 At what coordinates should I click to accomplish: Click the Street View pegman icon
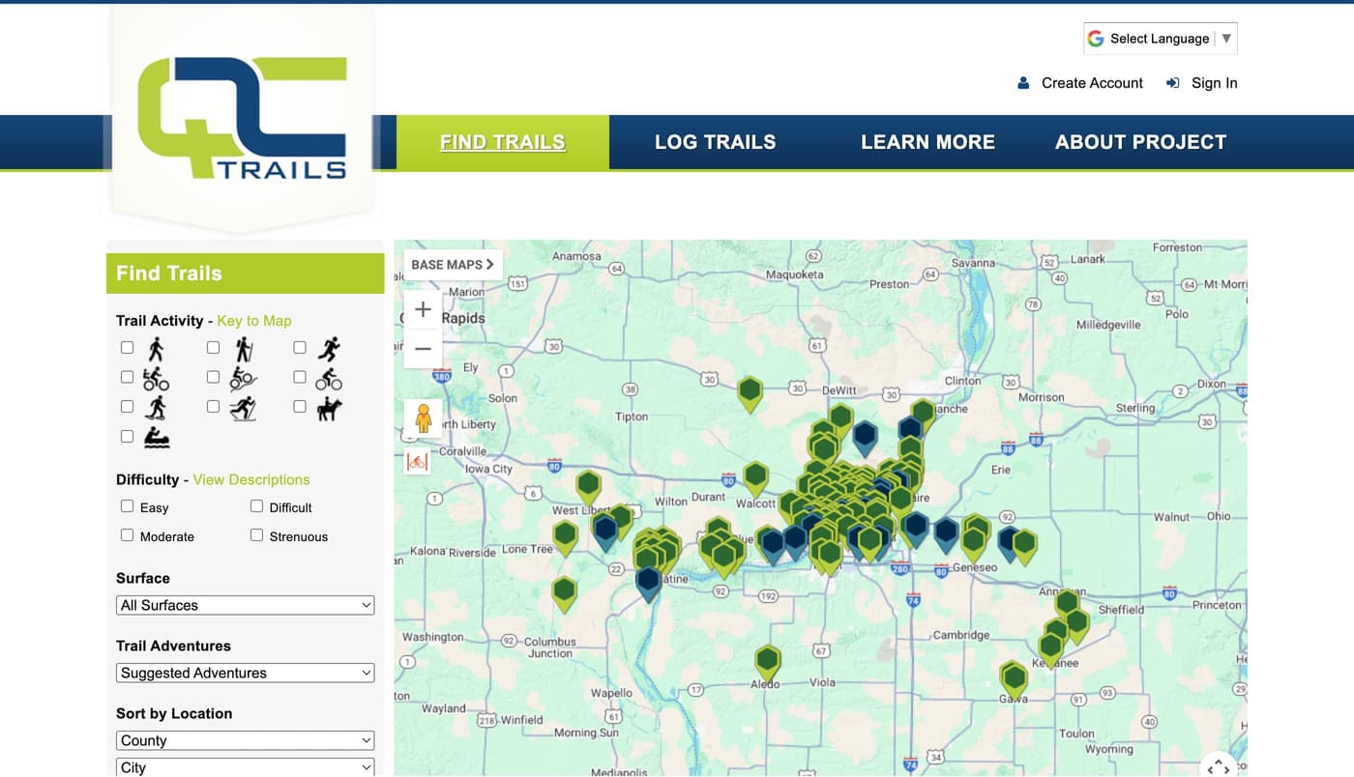coord(423,418)
